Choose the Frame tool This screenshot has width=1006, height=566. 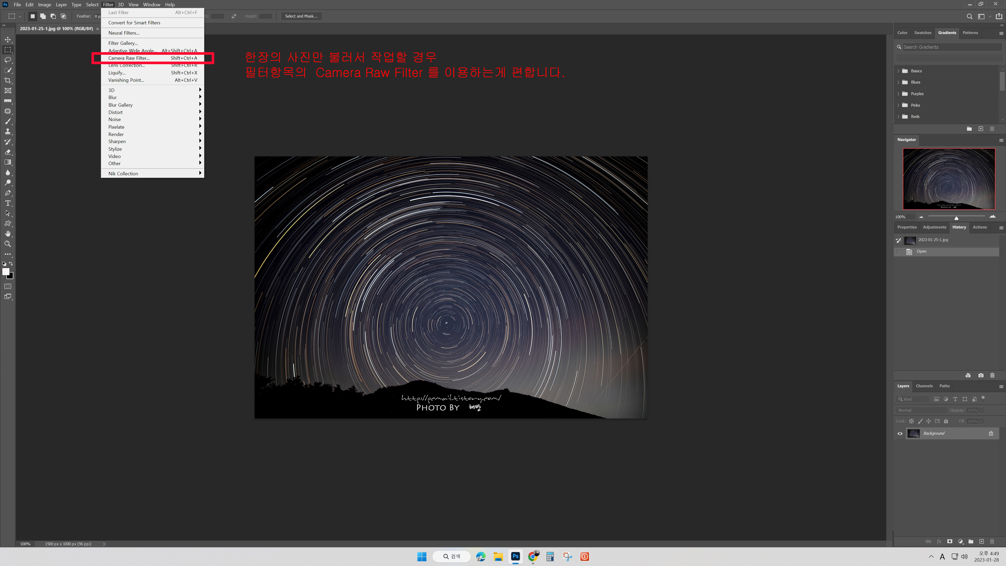pos(8,91)
